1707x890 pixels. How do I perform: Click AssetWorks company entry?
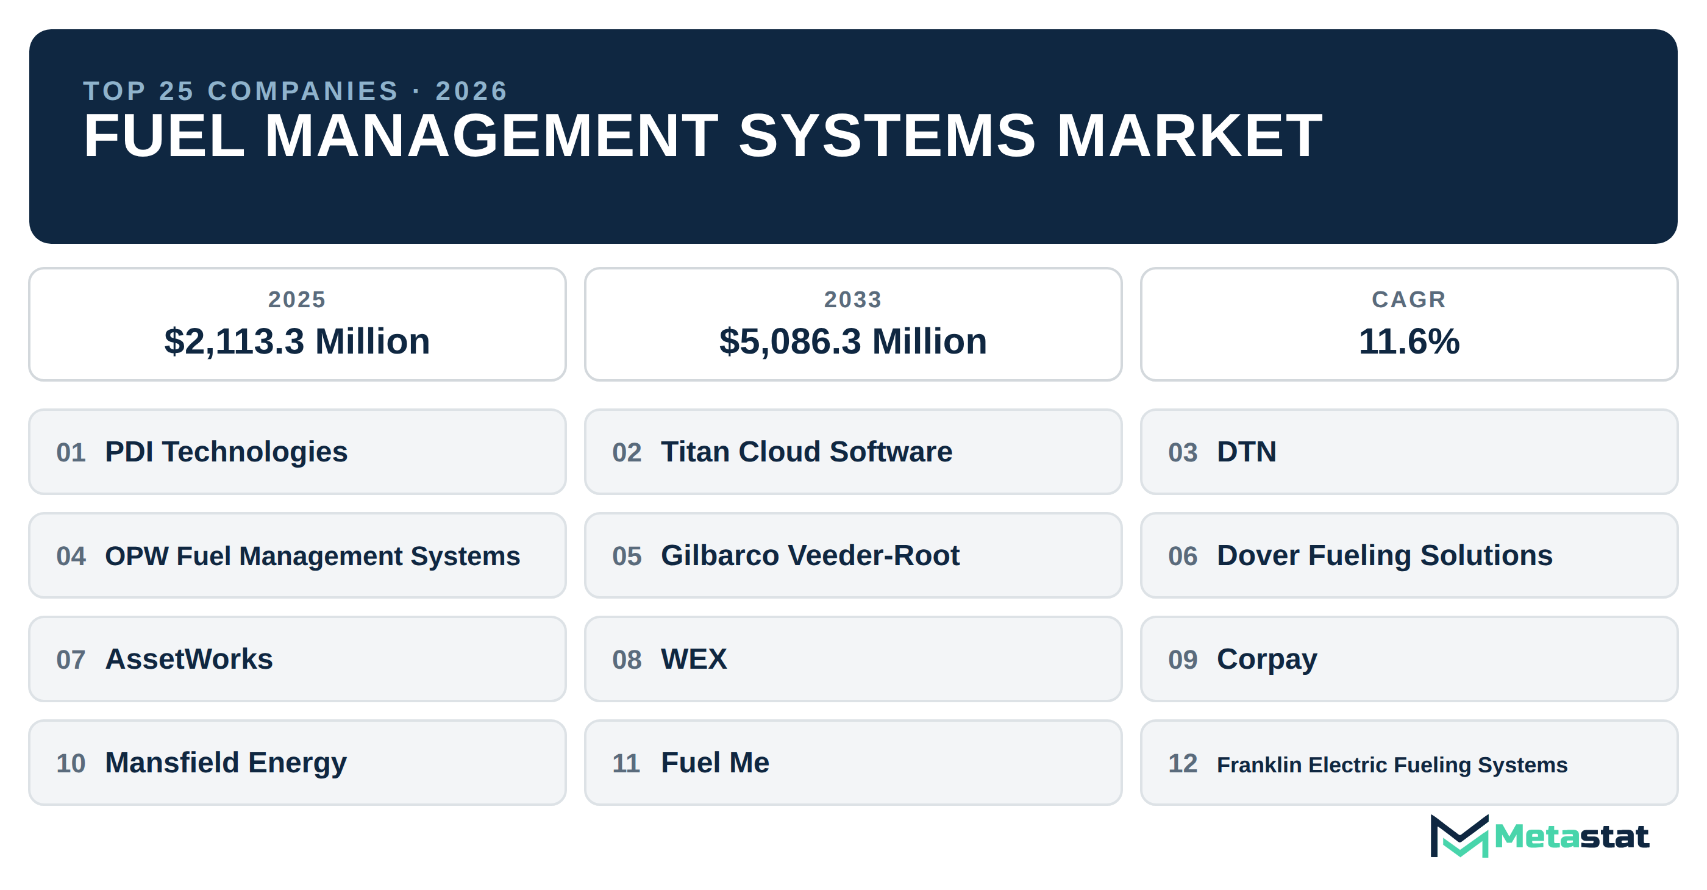[x=298, y=660]
